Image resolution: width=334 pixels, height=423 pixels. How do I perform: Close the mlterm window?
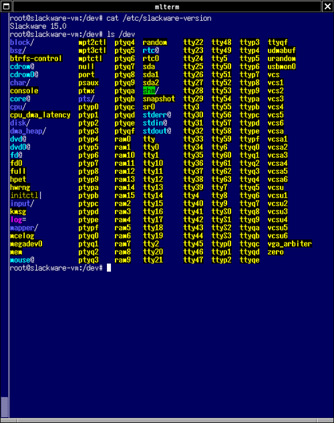327,6
